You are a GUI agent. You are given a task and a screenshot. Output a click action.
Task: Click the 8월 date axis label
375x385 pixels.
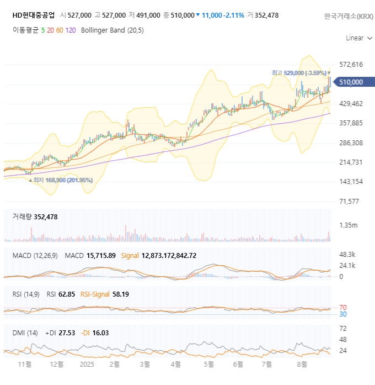pos(302,364)
